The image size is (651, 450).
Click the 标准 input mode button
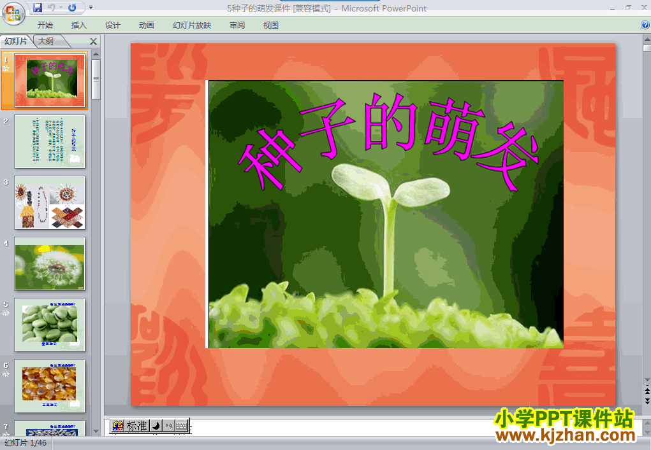click(137, 426)
